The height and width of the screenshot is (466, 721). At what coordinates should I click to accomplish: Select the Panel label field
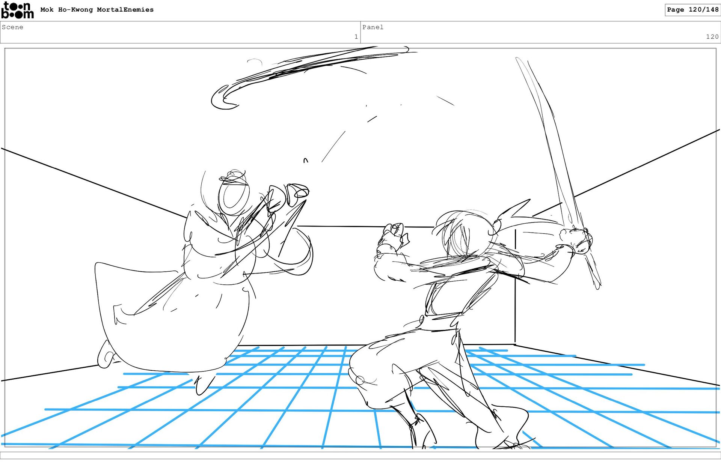[373, 27]
